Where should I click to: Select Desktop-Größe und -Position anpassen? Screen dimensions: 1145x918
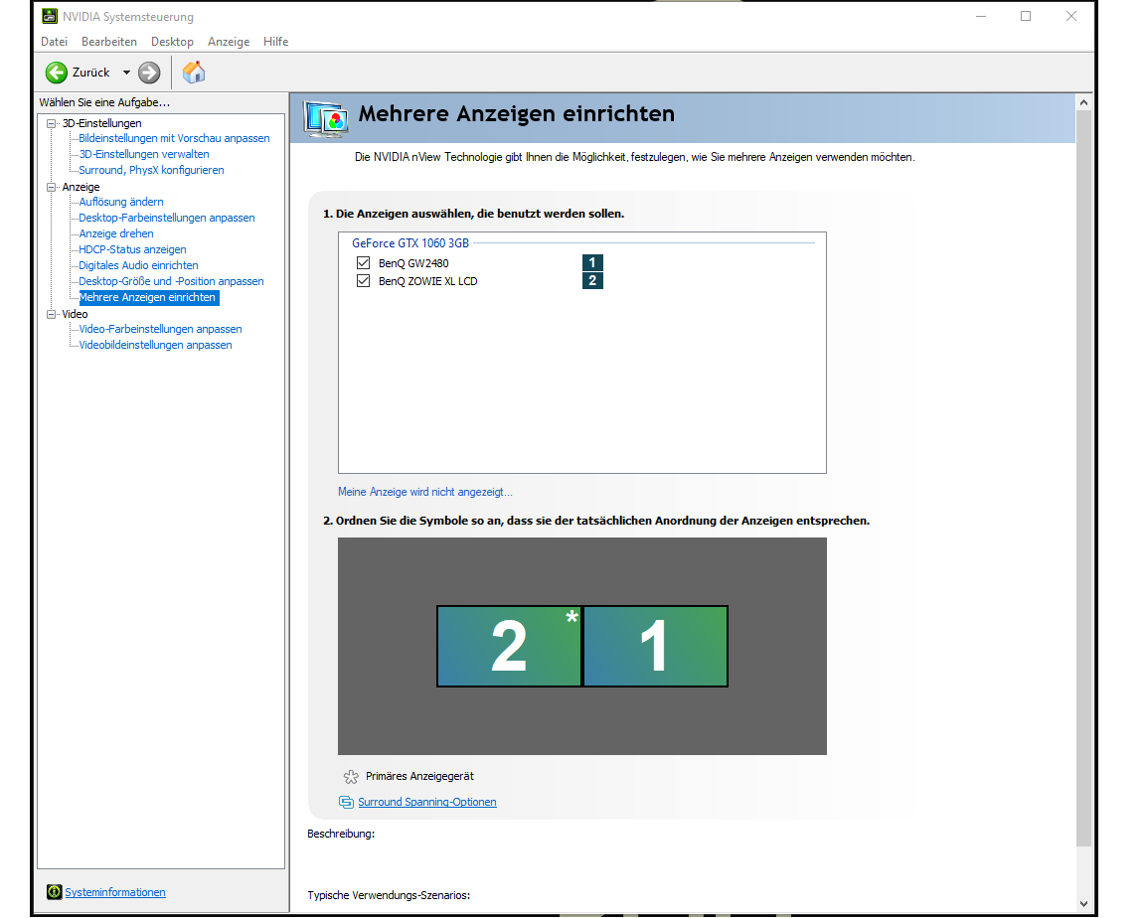tap(171, 282)
